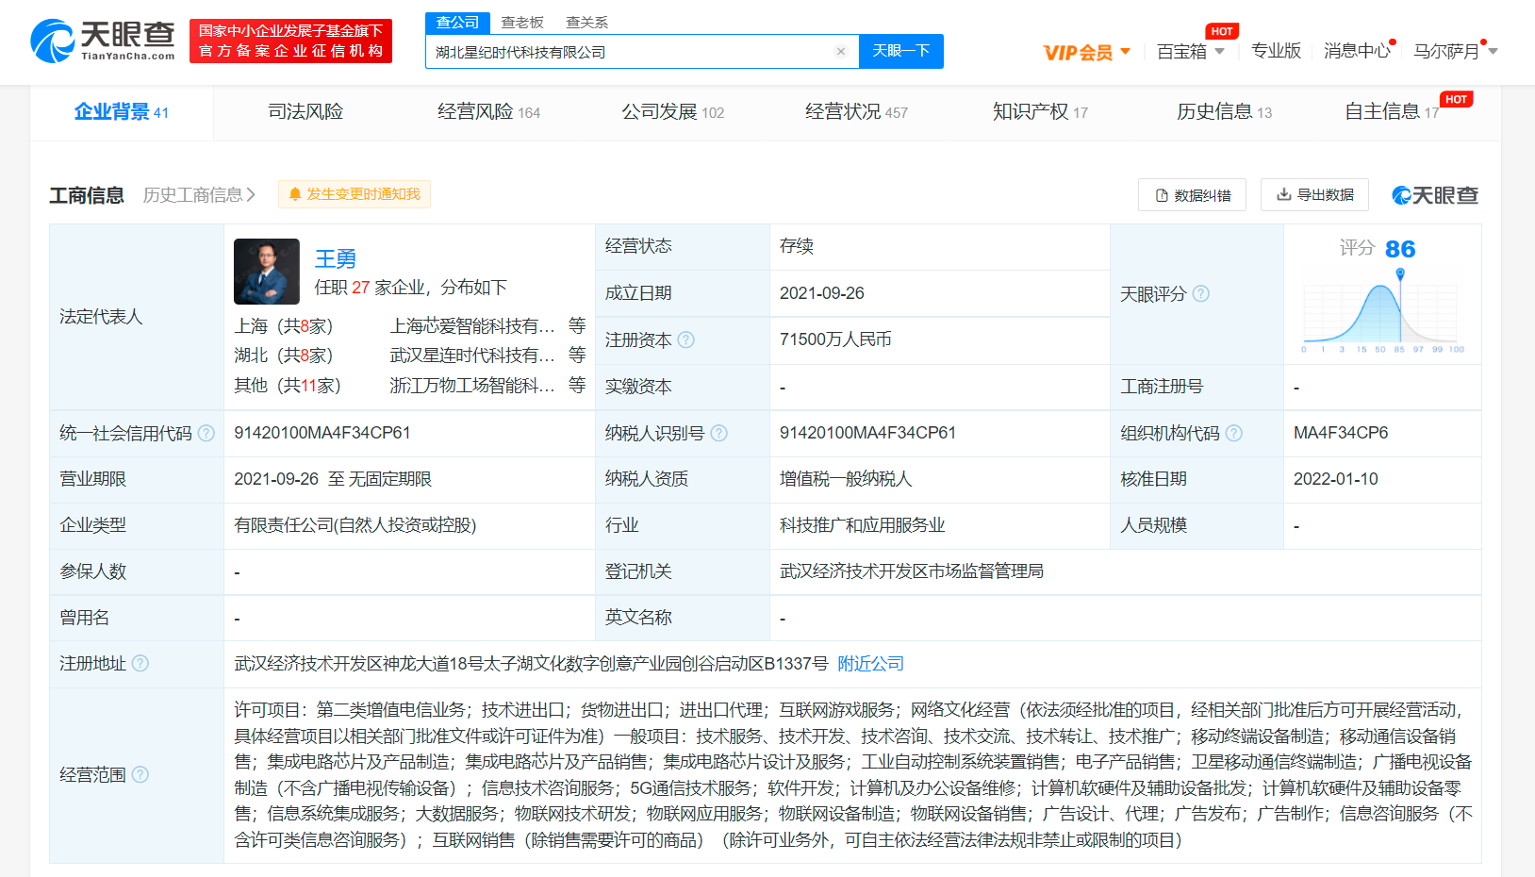
Task: Click the 71500万人民币 registered capital value
Action: coord(835,339)
